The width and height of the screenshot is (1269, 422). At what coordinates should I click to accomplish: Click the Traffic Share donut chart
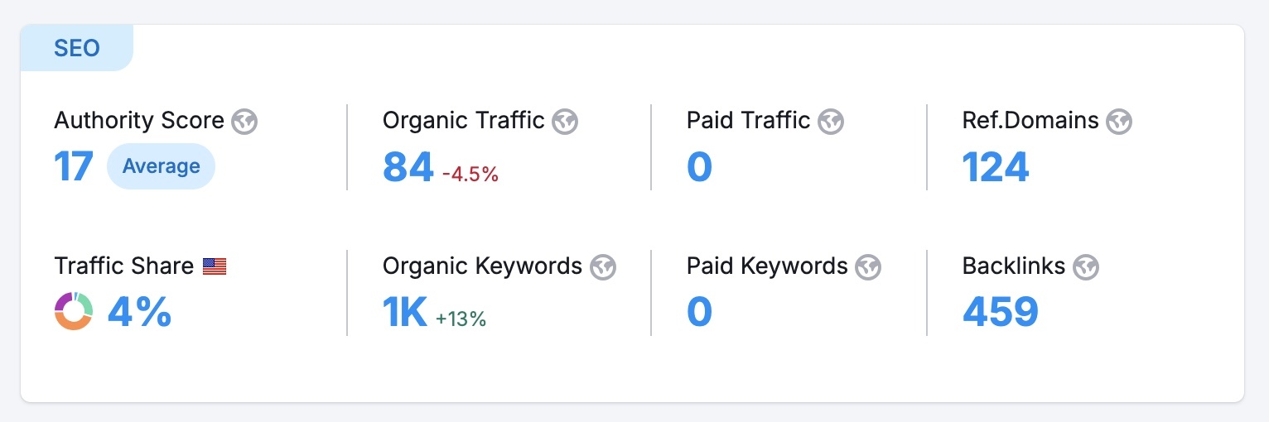(x=74, y=311)
